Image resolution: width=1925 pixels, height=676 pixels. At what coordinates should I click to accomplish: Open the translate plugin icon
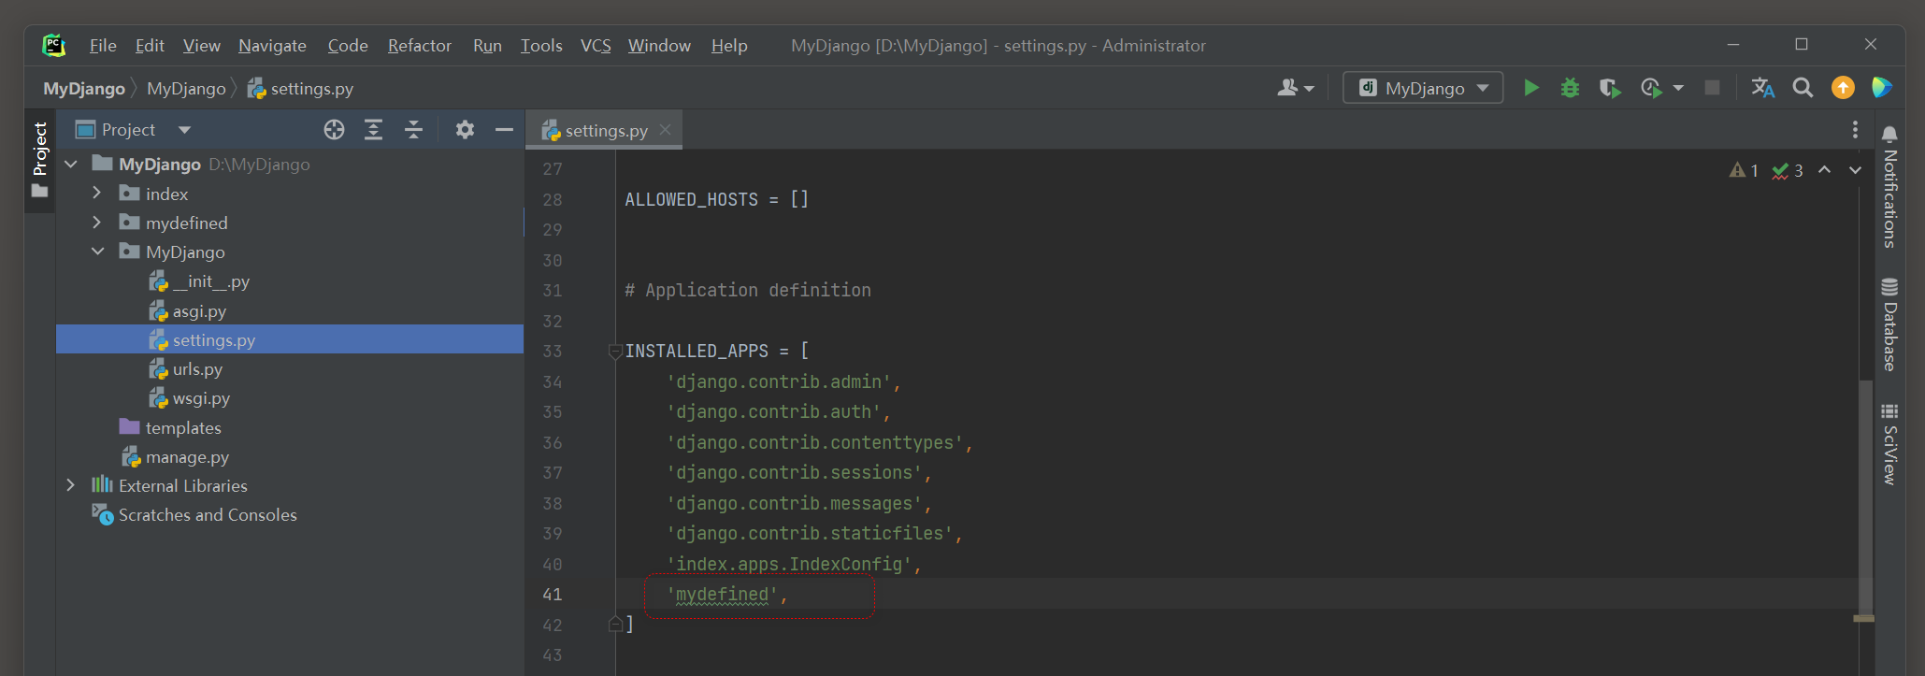(1762, 88)
